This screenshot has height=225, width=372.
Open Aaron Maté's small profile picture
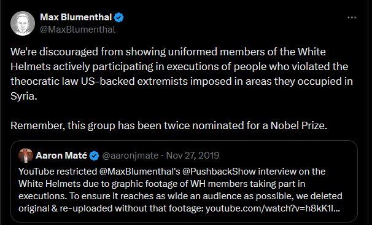(26, 156)
